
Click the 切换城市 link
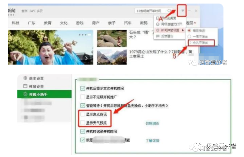(152, 123)
